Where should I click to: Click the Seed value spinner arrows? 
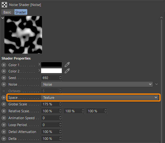coord(60,78)
